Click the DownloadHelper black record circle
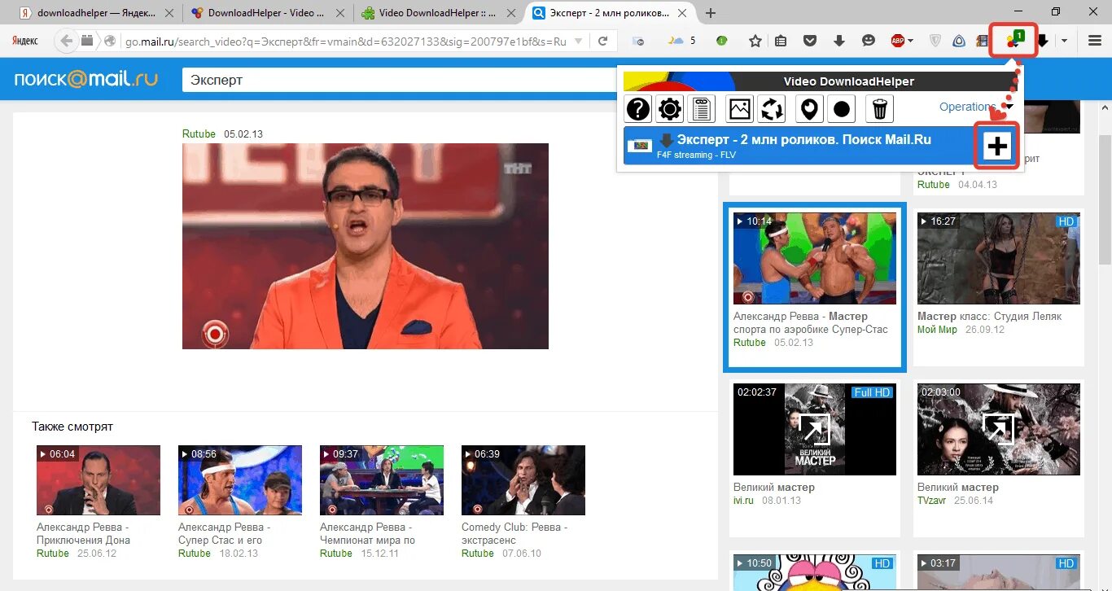Image resolution: width=1112 pixels, height=591 pixels. (x=842, y=108)
